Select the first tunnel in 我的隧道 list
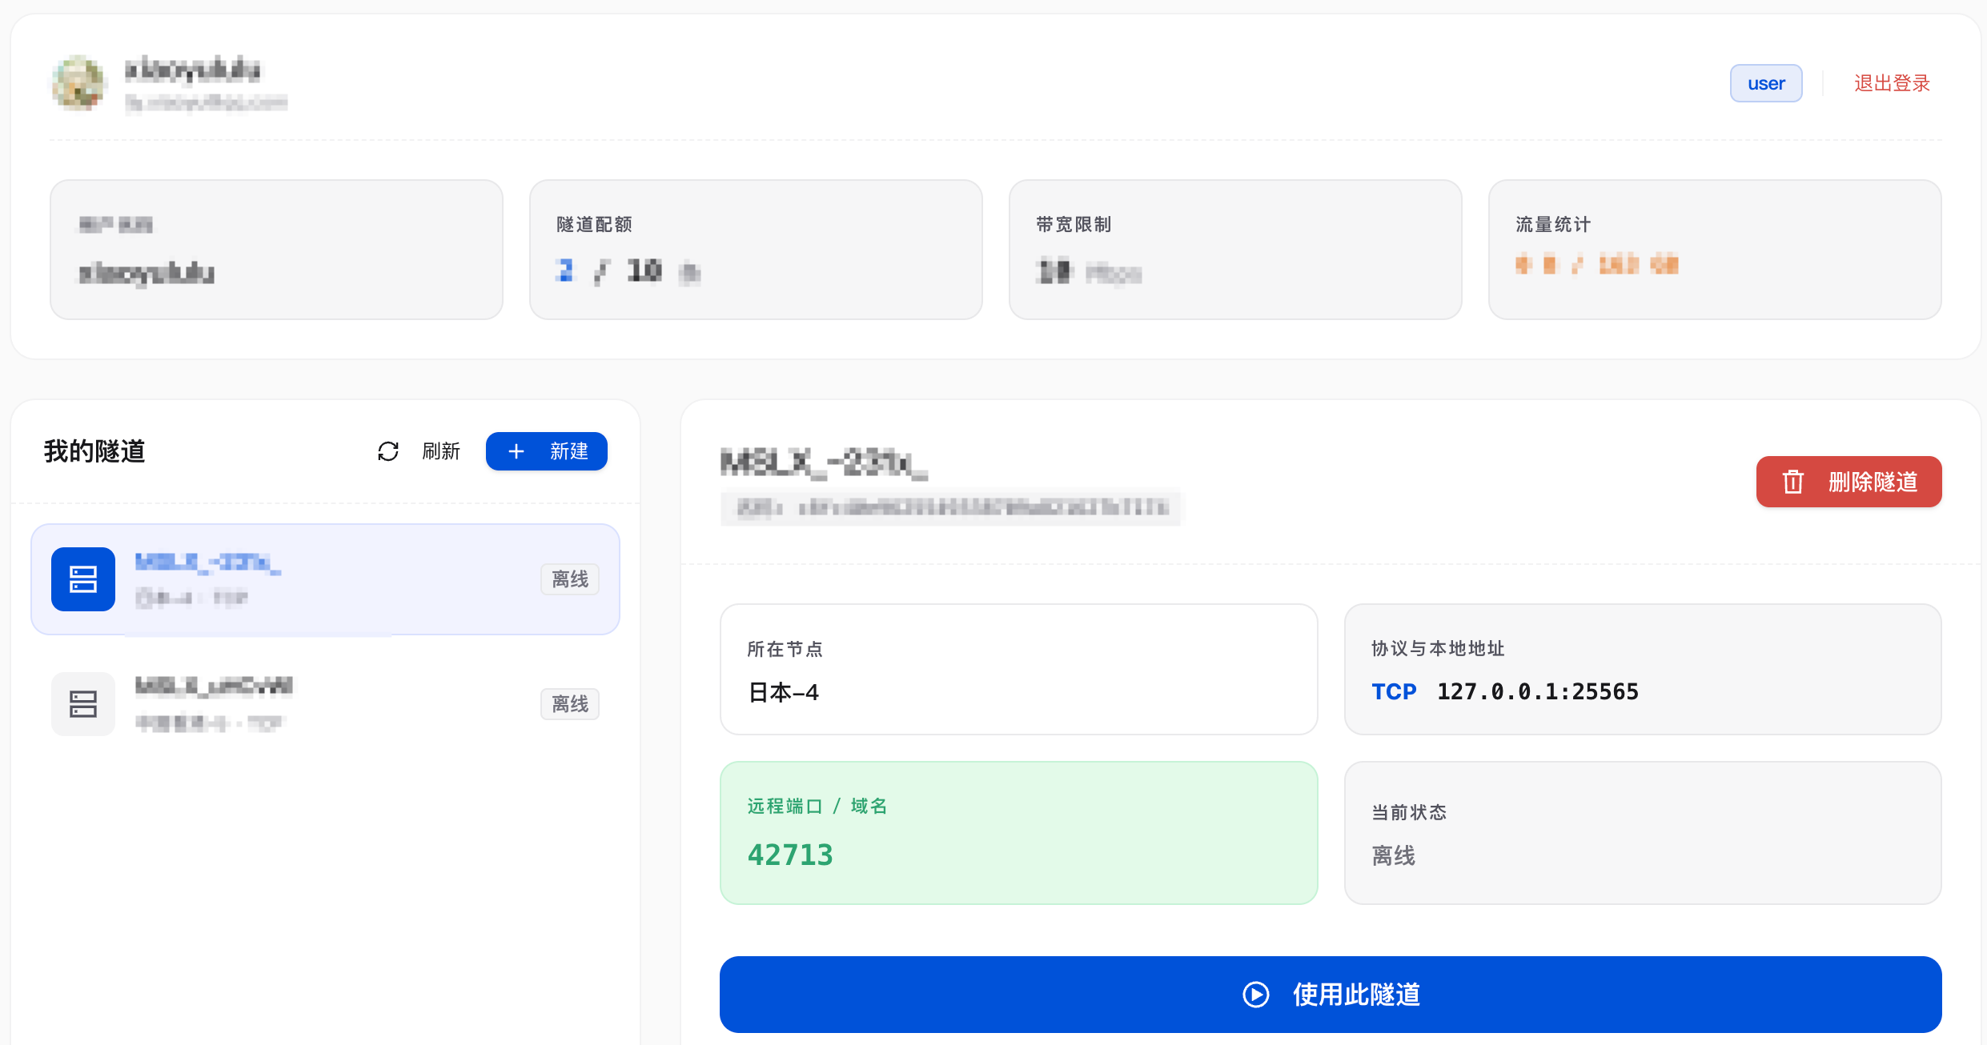 [x=325, y=579]
